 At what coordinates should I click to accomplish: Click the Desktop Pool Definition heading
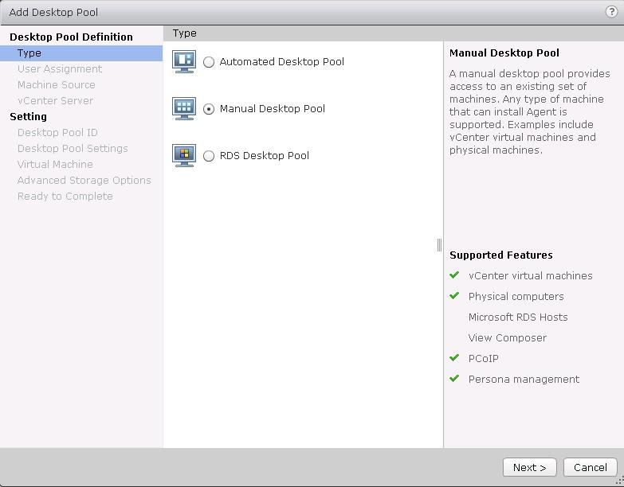pos(71,37)
